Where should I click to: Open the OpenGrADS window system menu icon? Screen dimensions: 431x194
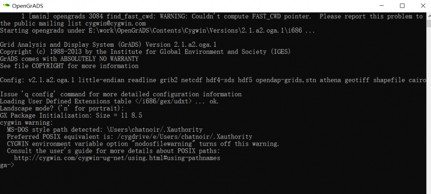6,5
